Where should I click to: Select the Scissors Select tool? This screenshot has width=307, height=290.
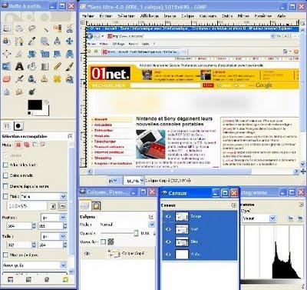coord(70,28)
